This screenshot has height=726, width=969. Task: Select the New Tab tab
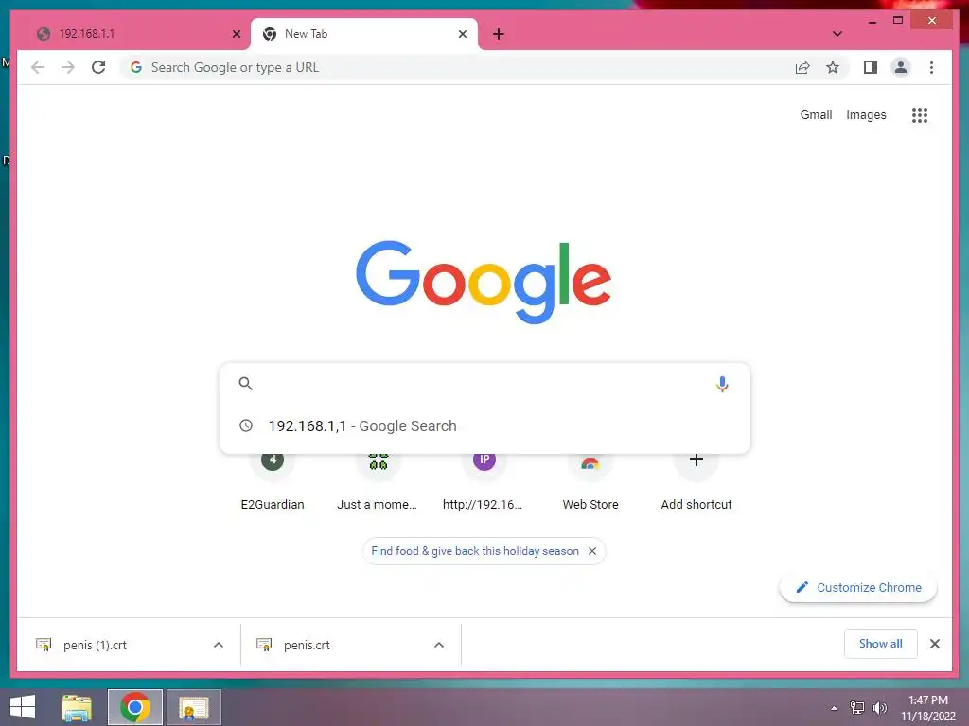click(363, 34)
